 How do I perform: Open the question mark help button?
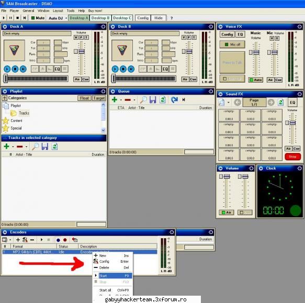tap(172, 18)
